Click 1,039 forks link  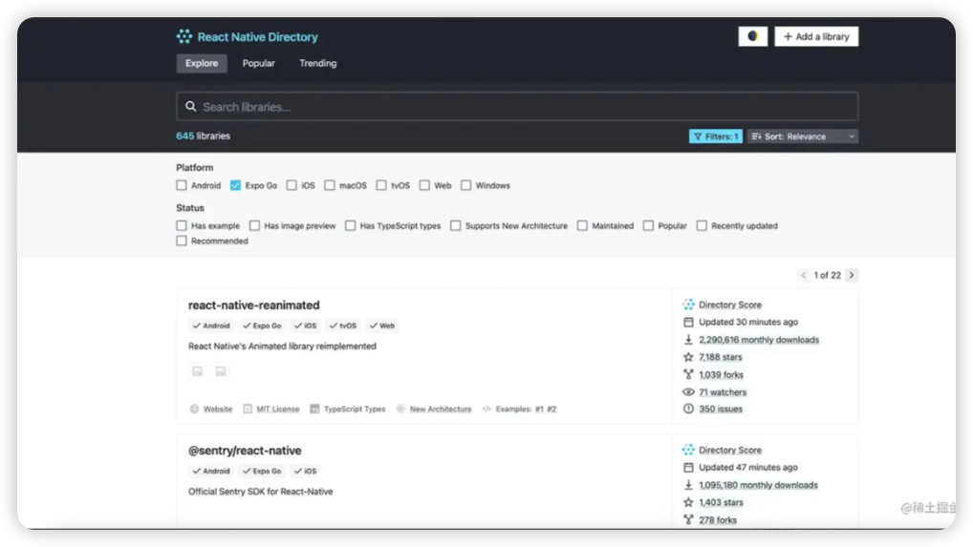[721, 375]
